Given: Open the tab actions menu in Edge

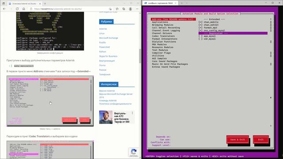Looking at the screenshot, I should click(x=4, y=4).
